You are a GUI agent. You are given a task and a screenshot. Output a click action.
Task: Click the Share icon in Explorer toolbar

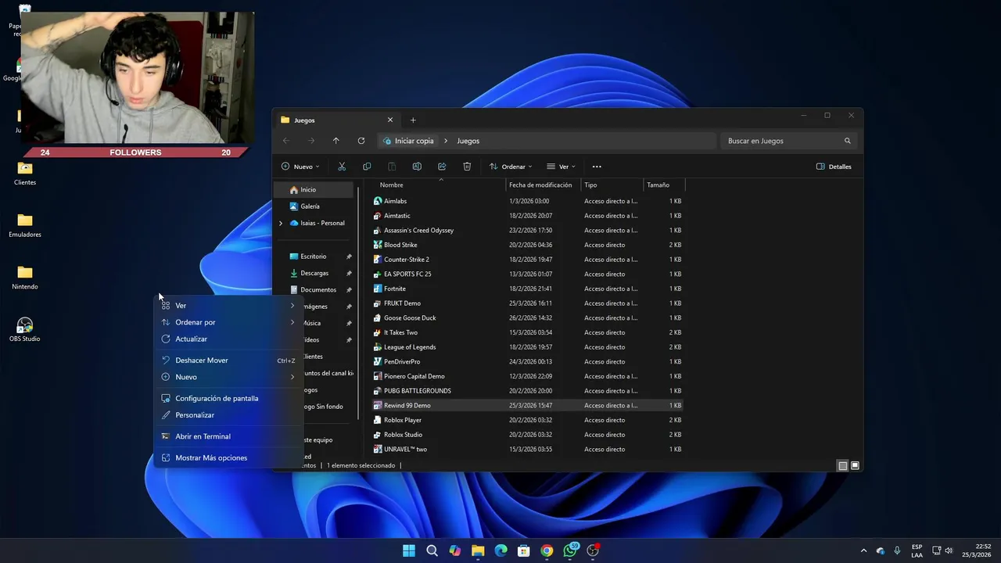pyautogui.click(x=442, y=167)
